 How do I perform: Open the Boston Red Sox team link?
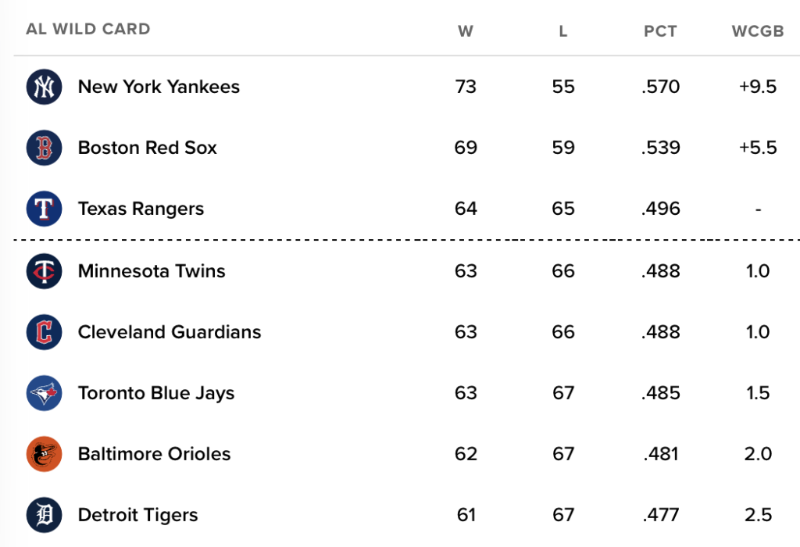pyautogui.click(x=148, y=148)
